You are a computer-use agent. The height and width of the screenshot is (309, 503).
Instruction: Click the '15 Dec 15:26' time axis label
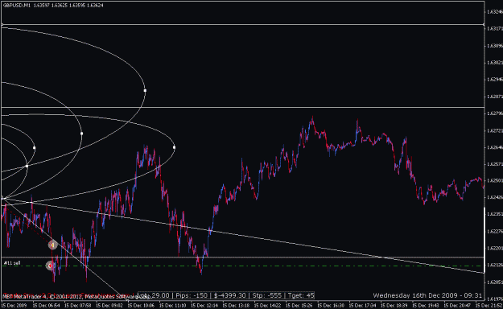pyautogui.click(x=299, y=305)
